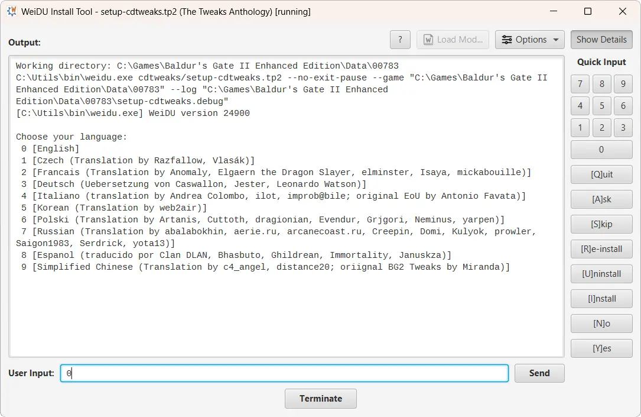Click quick input number 6

click(623, 105)
